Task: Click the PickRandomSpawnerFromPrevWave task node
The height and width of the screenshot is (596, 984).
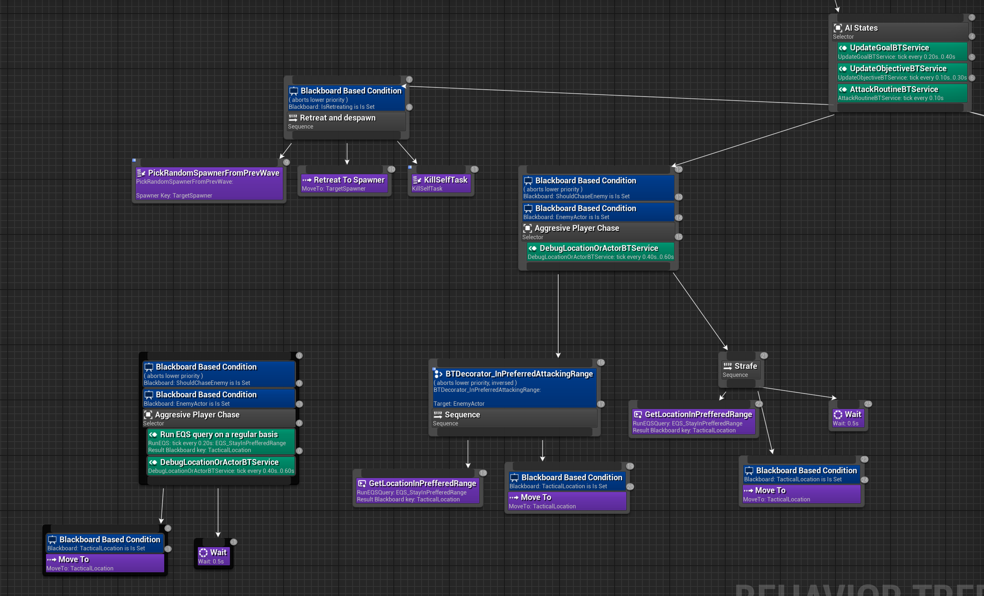Action: [x=209, y=183]
